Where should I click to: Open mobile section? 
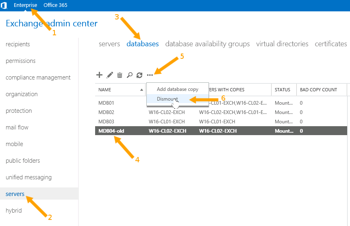(14, 144)
